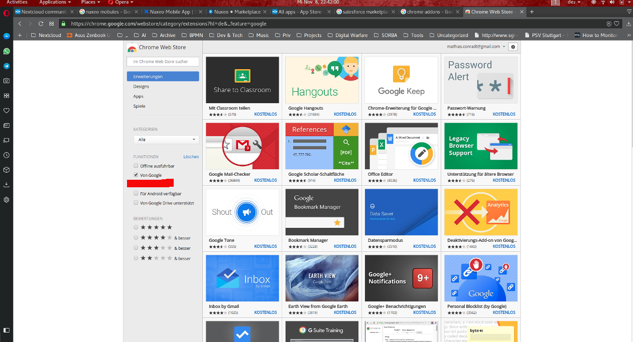Switch to chrome addons tab
The image size is (633, 342).
point(429,12)
